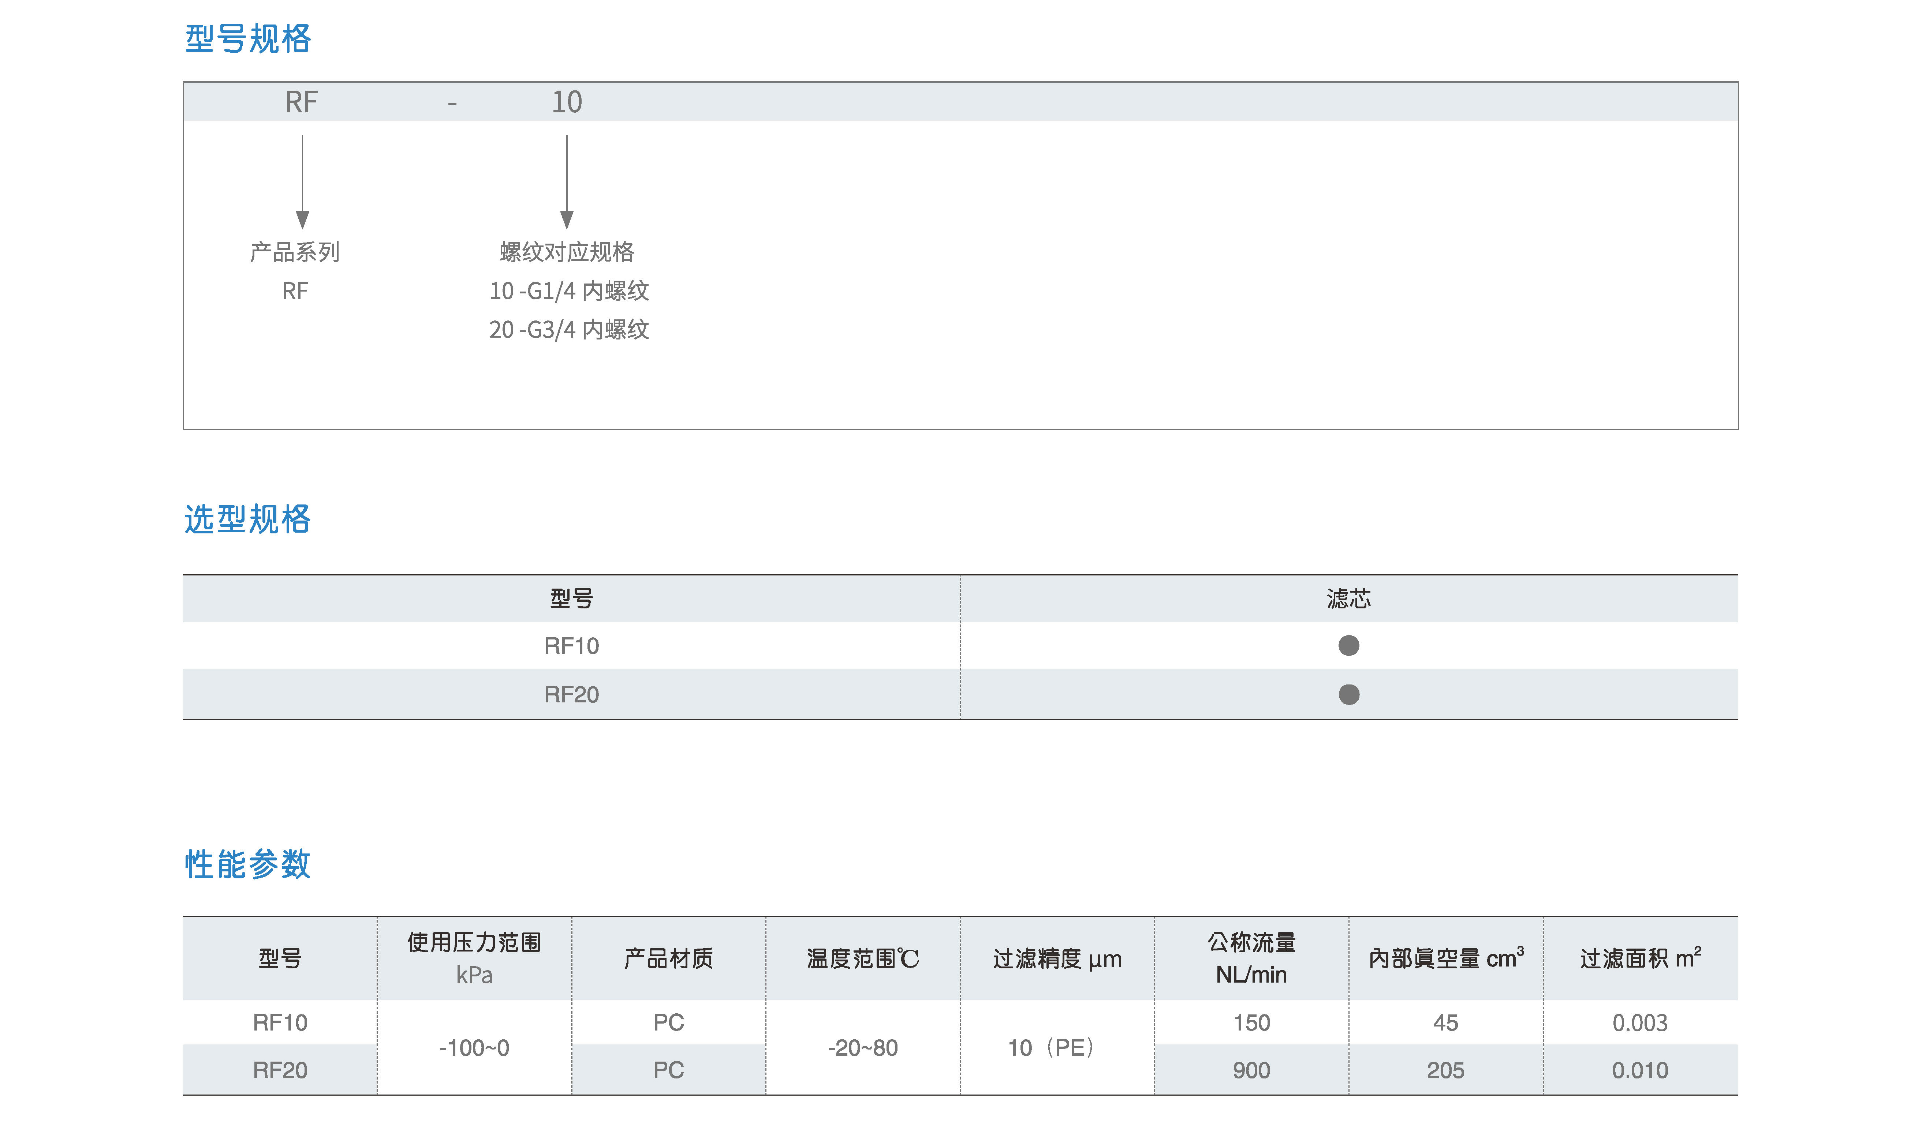Click the -100~0 pressure value
The width and height of the screenshot is (1922, 1126).
474,1047
